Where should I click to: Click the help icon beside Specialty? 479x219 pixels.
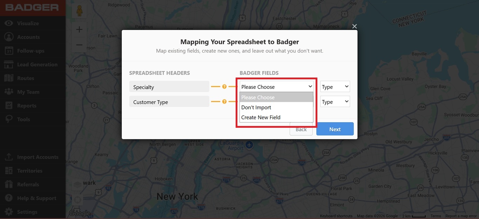224,87
